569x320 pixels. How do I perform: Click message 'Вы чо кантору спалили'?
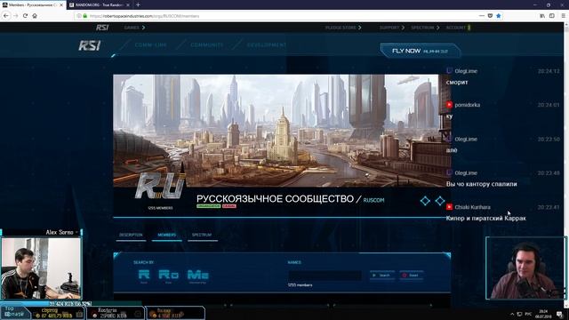pos(482,184)
